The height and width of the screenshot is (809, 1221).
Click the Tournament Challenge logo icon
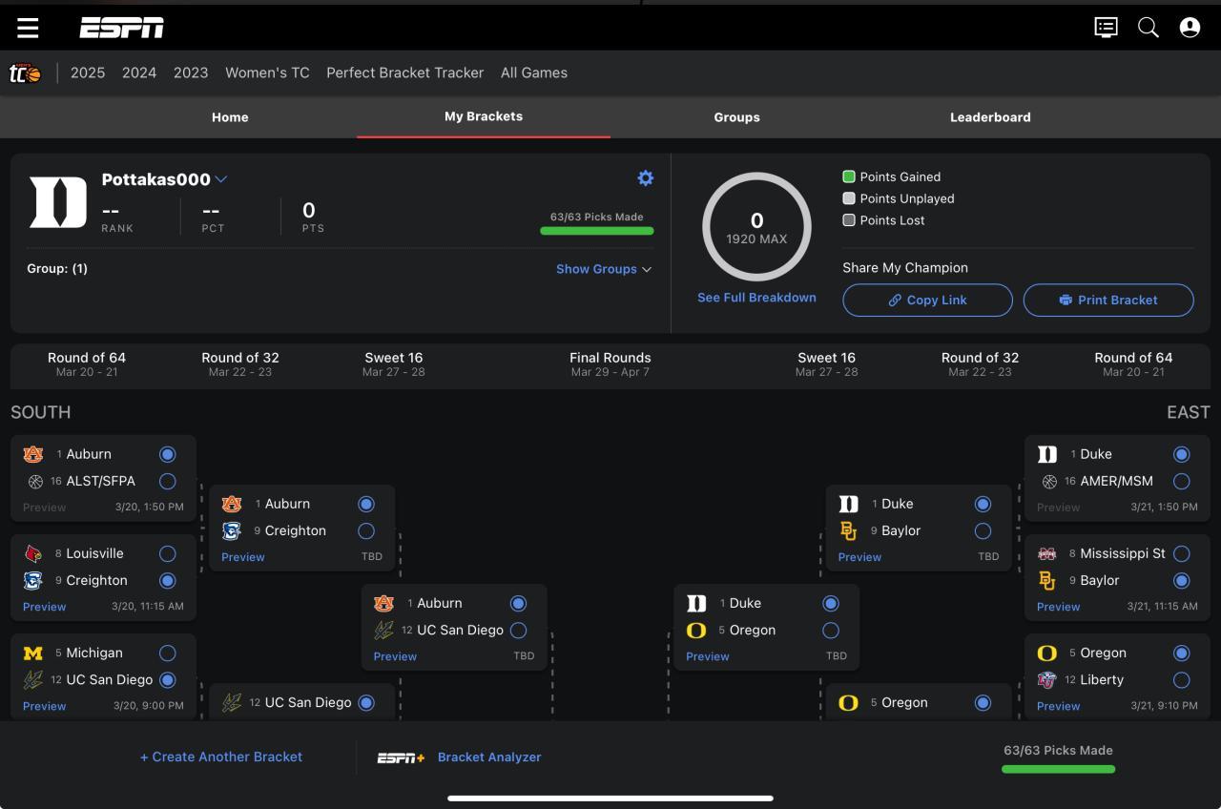point(26,73)
